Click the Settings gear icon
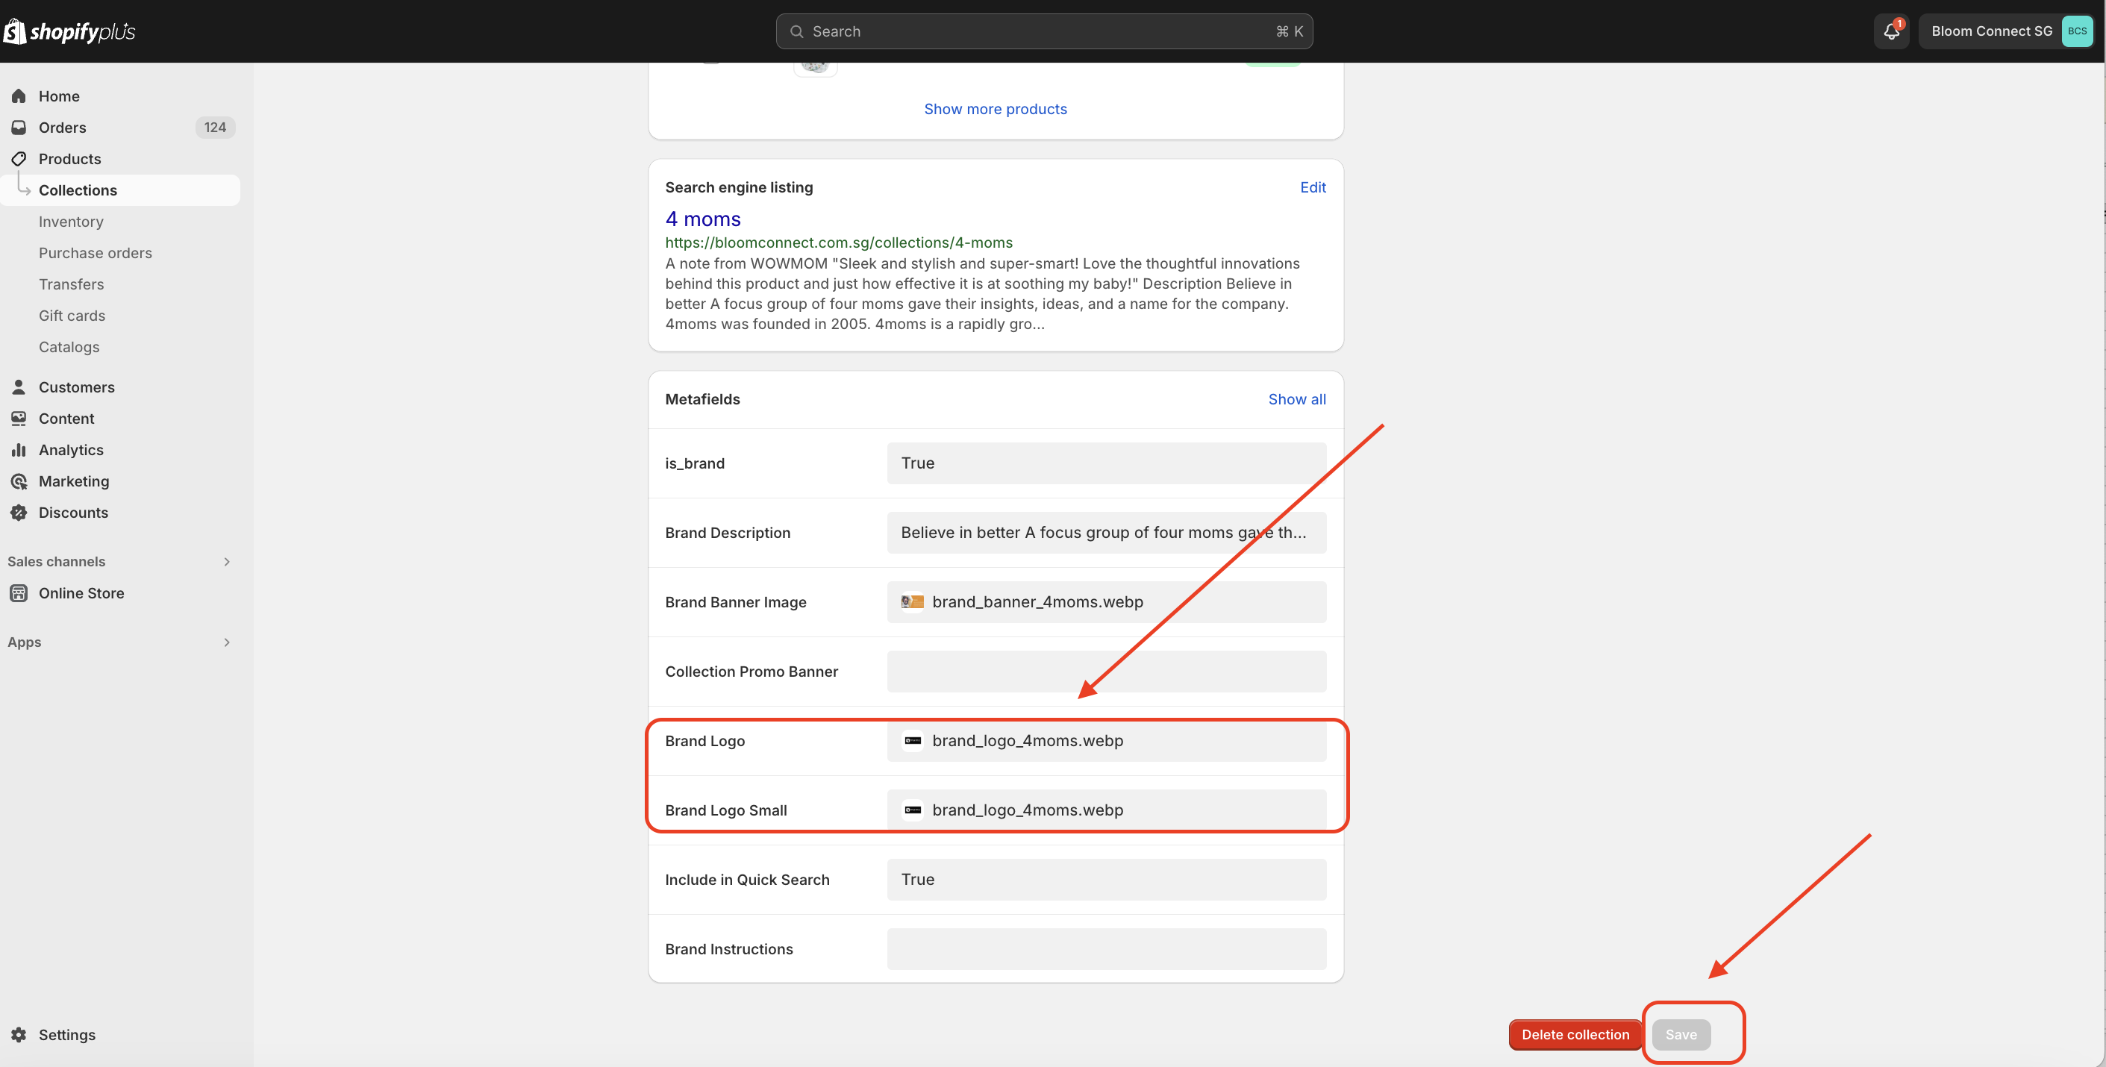The image size is (2106, 1067). pos(19,1034)
